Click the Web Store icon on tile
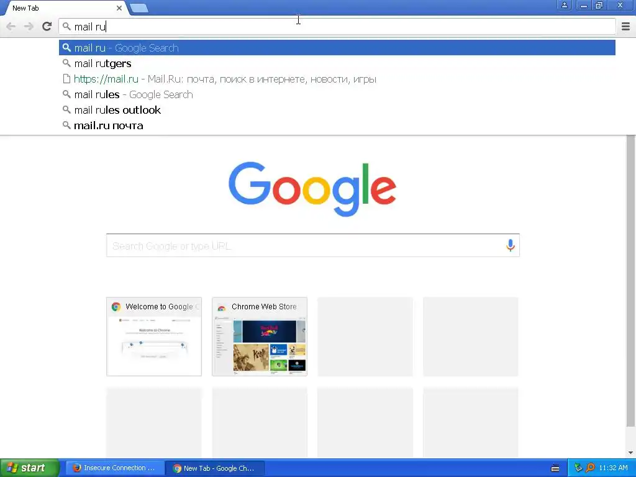The width and height of the screenshot is (636, 477). pos(222,307)
